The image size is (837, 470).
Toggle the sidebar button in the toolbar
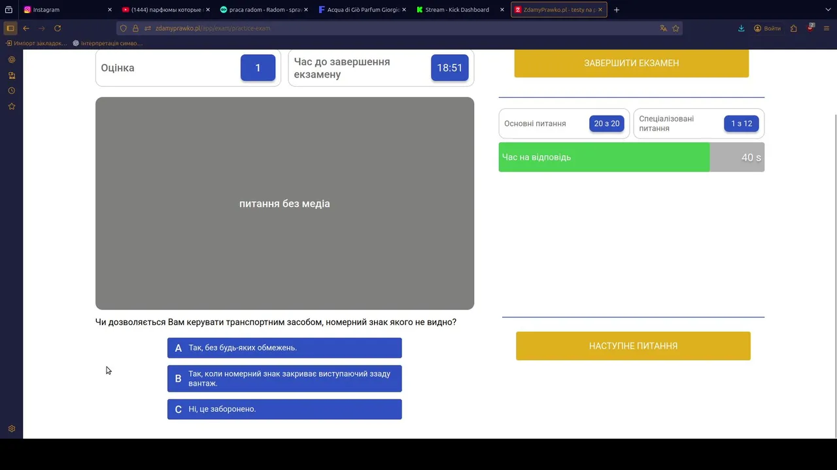(x=10, y=28)
